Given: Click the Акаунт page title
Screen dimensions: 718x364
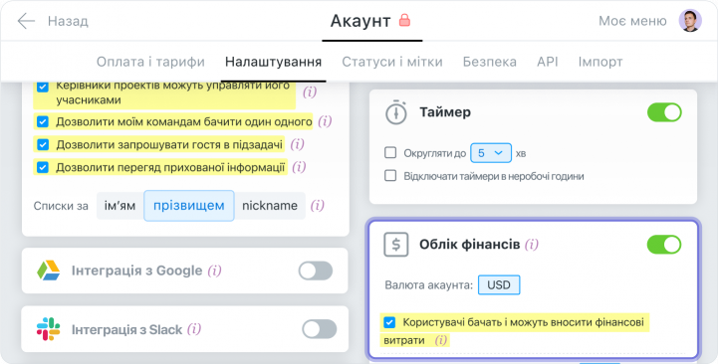Looking at the screenshot, I should point(360,21).
